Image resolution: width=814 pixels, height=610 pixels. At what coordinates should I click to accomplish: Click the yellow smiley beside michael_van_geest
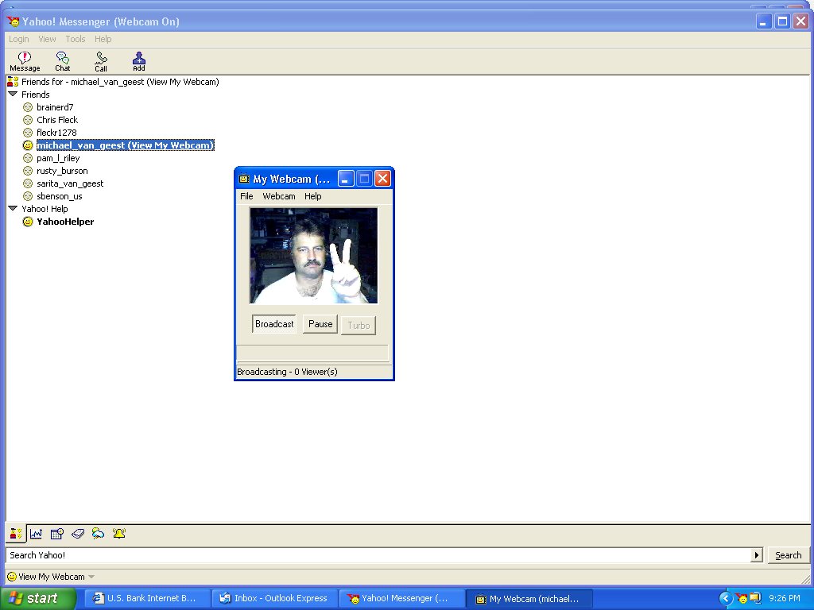point(28,145)
